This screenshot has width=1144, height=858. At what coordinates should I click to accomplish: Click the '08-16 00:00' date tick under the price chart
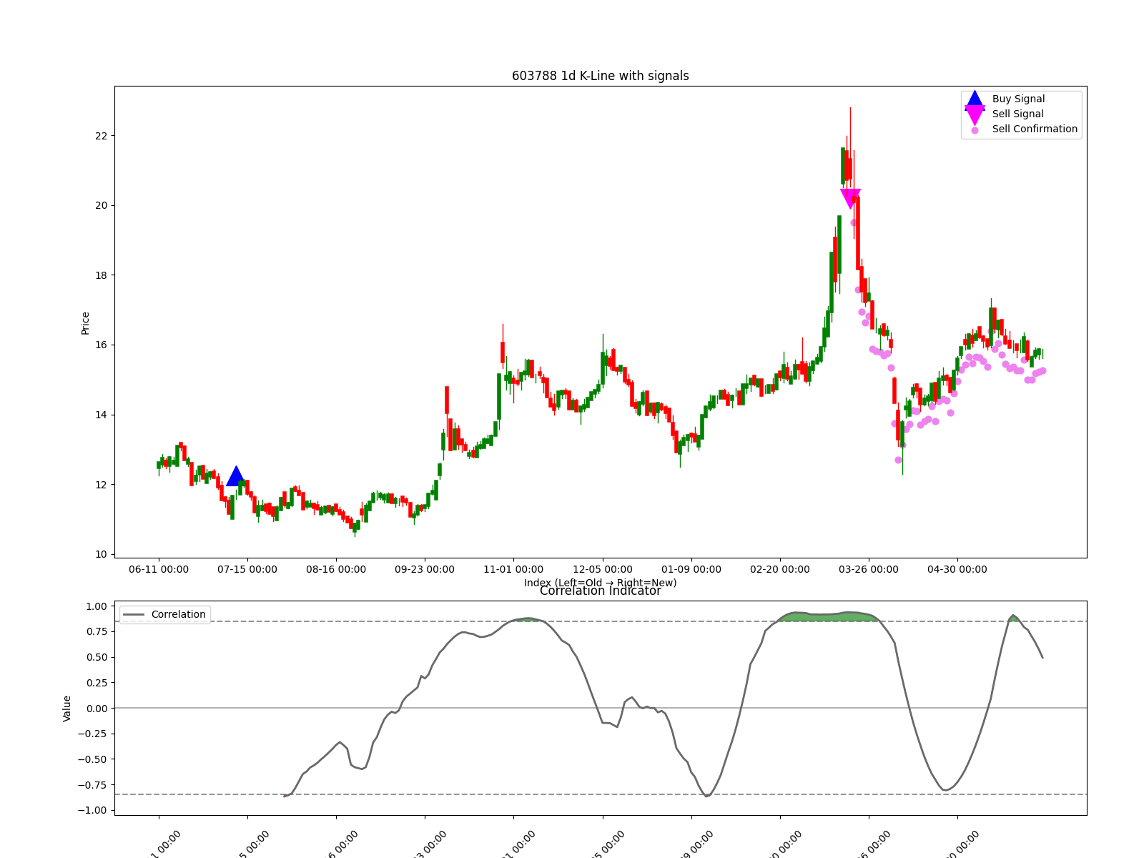pos(336,570)
